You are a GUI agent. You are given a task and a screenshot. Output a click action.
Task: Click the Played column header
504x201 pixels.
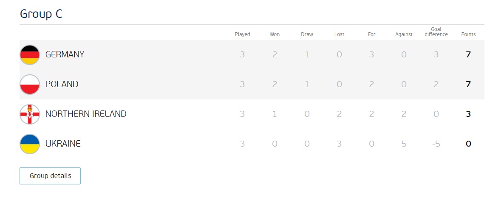(242, 34)
